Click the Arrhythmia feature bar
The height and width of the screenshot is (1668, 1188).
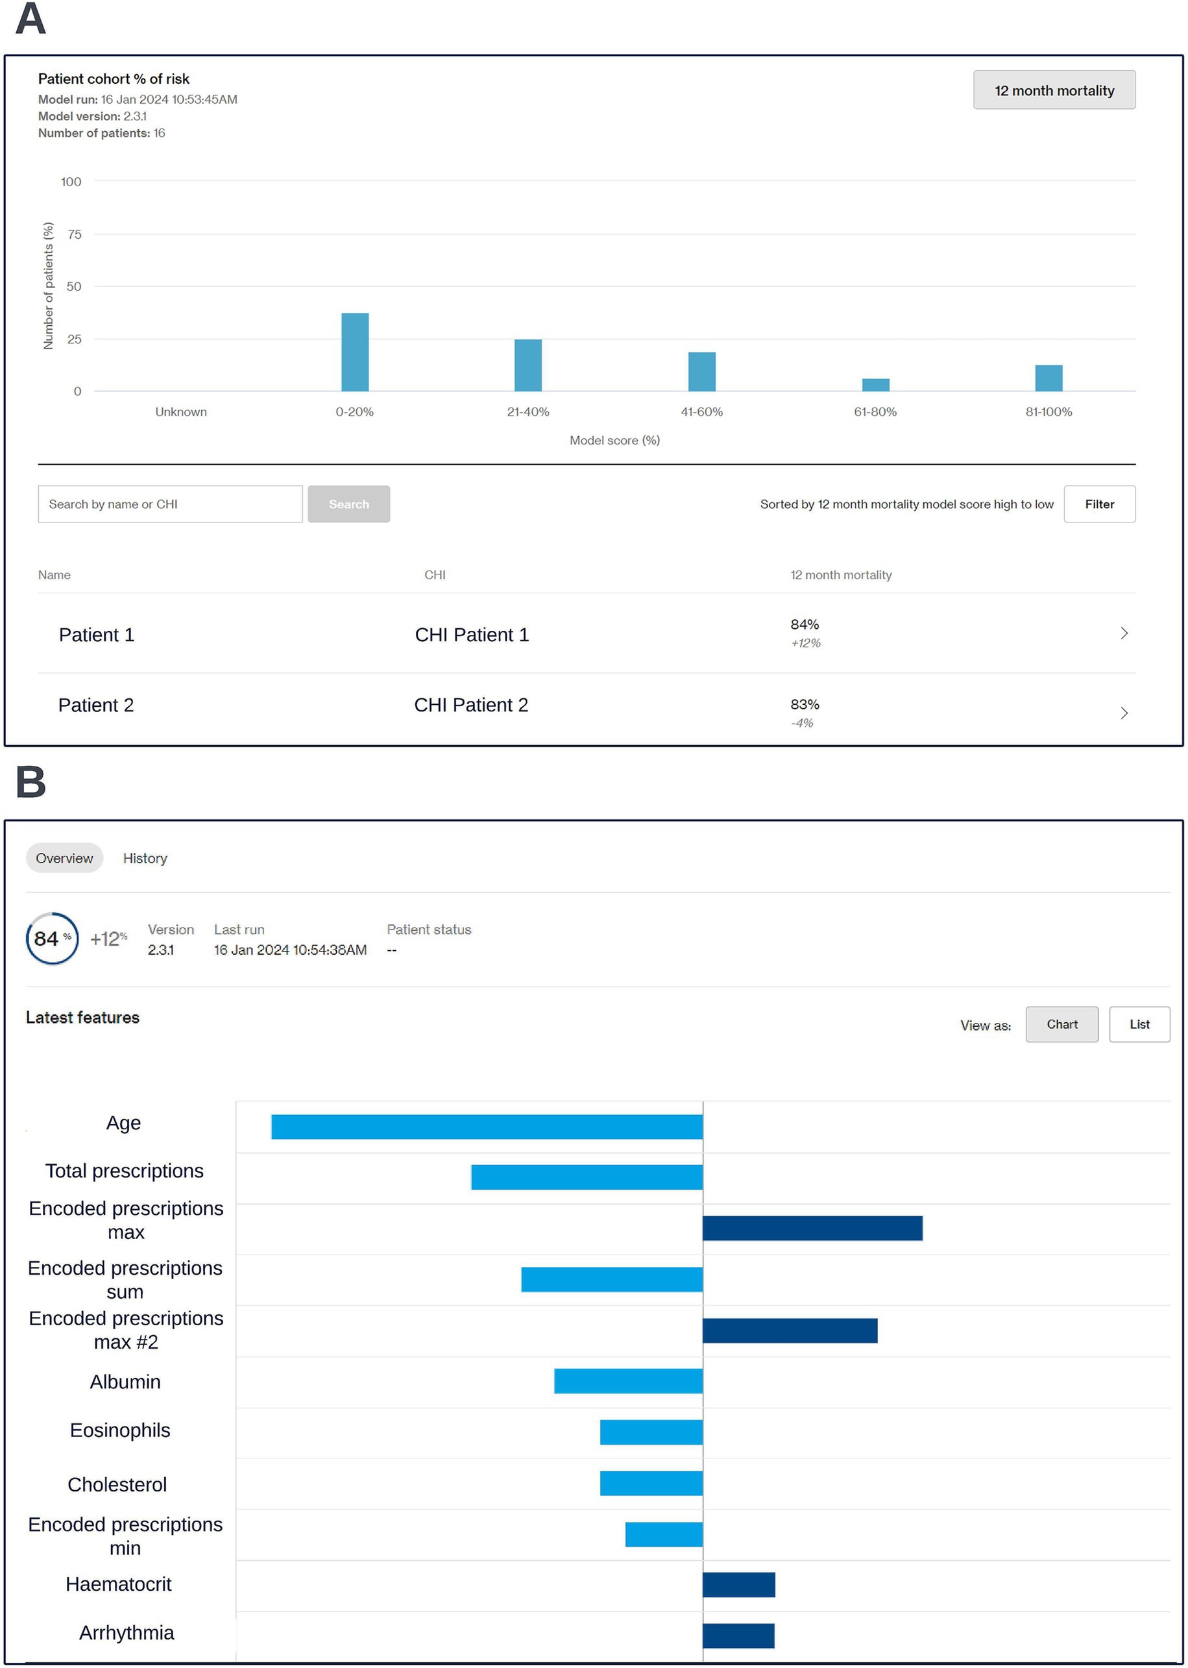pos(739,1636)
